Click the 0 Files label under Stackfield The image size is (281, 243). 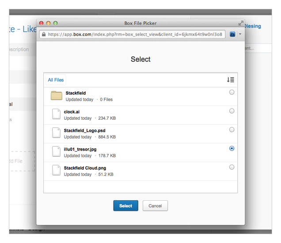(106, 99)
